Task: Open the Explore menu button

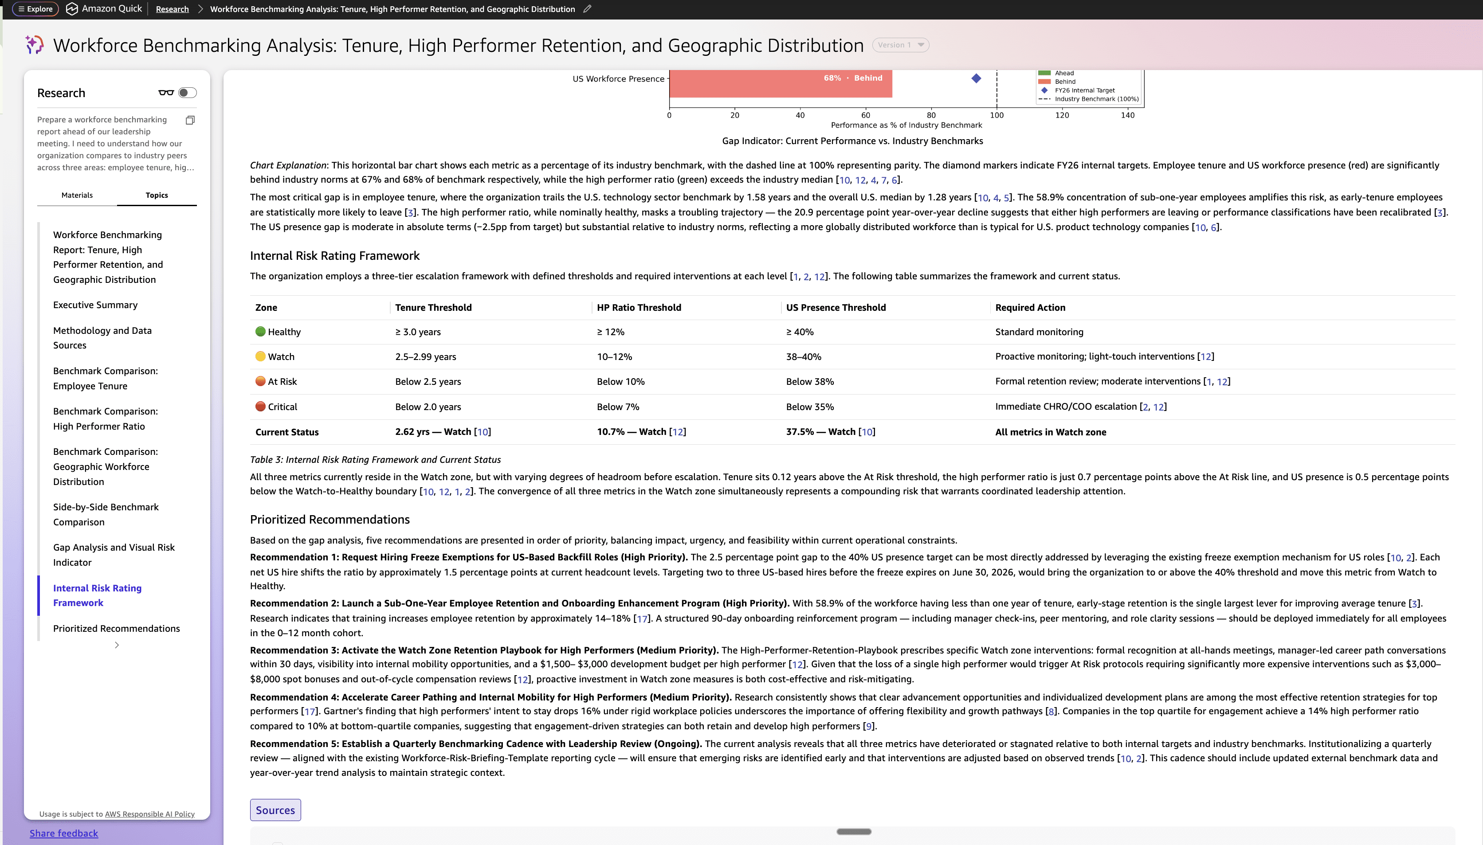Action: (35, 9)
